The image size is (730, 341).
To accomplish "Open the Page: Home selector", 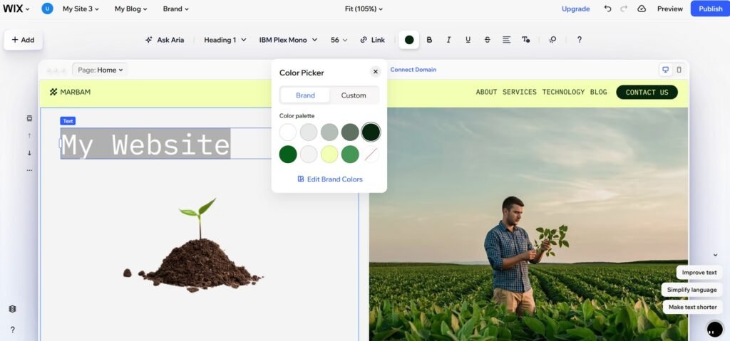I will pos(100,70).
